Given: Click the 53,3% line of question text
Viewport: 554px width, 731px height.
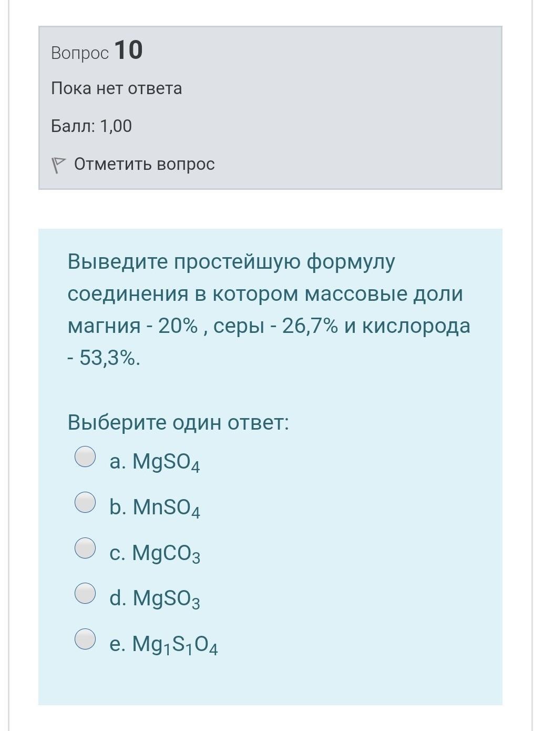Looking at the screenshot, I should coord(104,359).
